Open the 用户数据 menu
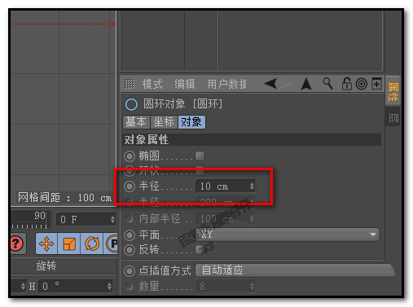This screenshot has width=413, height=307. [227, 84]
